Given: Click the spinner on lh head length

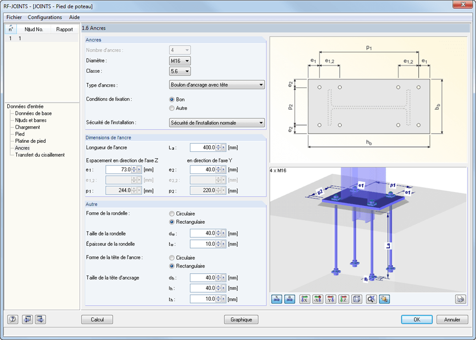Looking at the screenshot, I should pos(218,288).
